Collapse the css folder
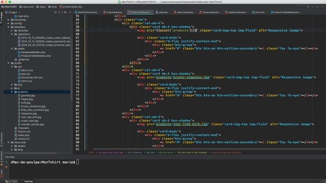The height and width of the screenshot is (183, 326). pyautogui.click(x=12, y=67)
